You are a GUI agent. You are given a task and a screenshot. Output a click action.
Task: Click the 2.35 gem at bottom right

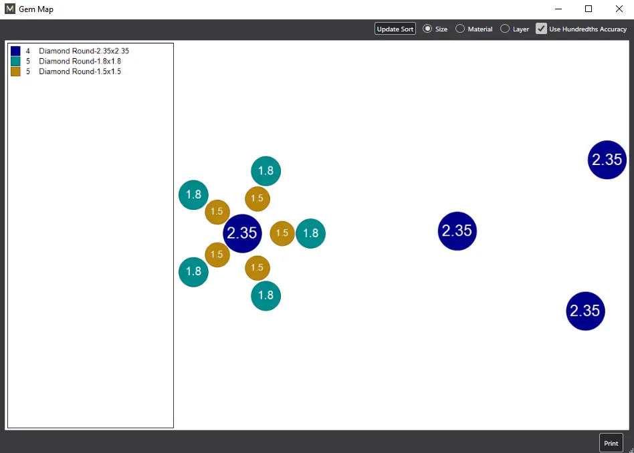[x=585, y=311]
